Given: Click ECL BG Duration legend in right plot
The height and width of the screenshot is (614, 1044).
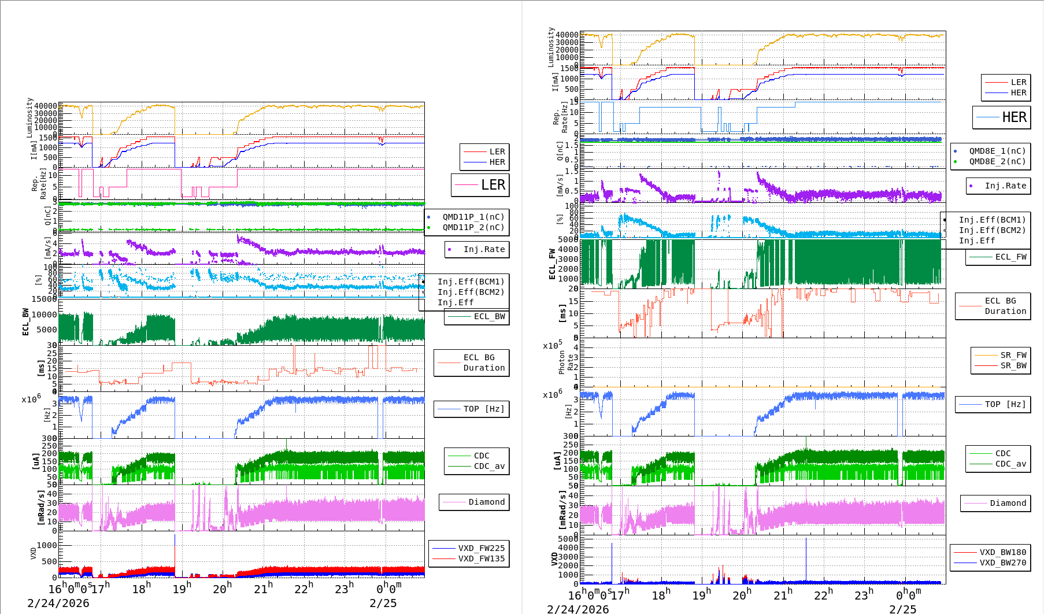Looking at the screenshot, I should 1005,306.
